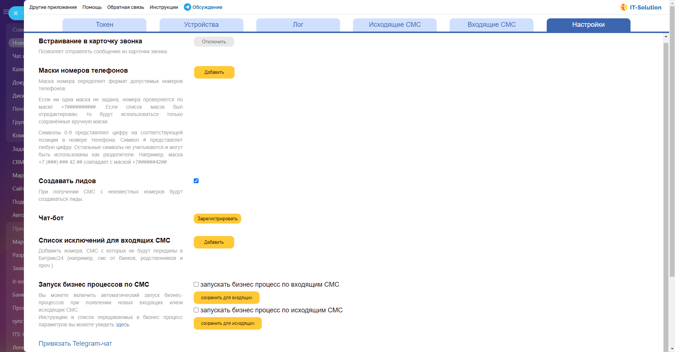Screen dimensions: 675x352
Task: Open the Привязать Telegram-чат link
Action: tap(75, 344)
